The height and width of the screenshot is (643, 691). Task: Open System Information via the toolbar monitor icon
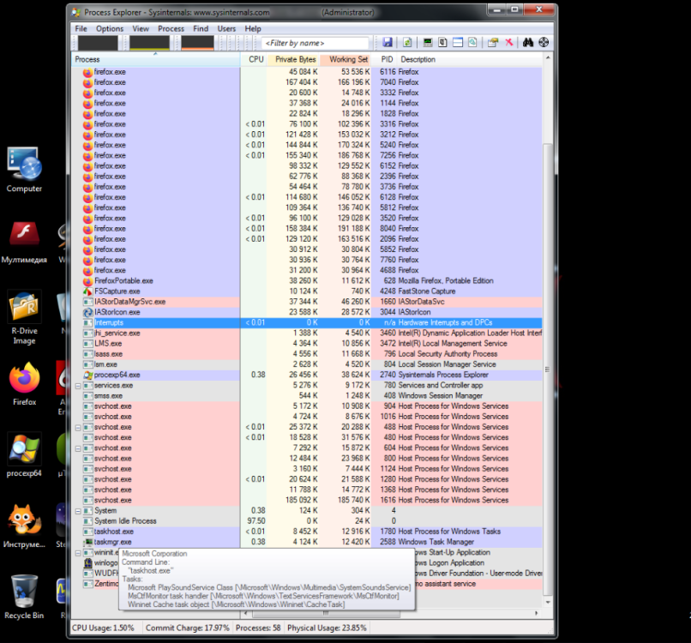coord(428,42)
